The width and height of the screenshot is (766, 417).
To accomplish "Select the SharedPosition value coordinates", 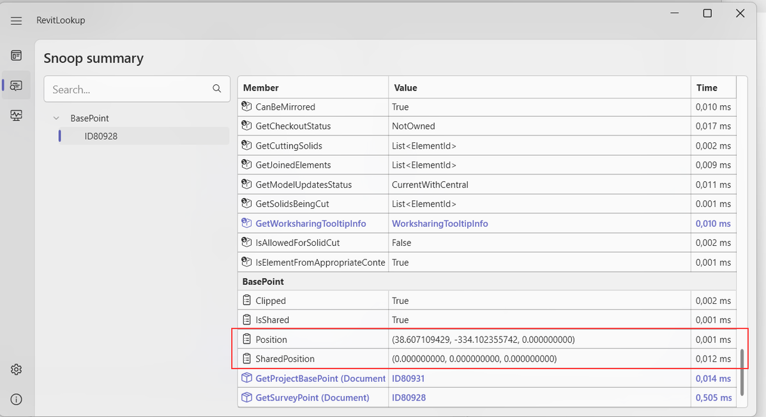I will click(x=474, y=359).
